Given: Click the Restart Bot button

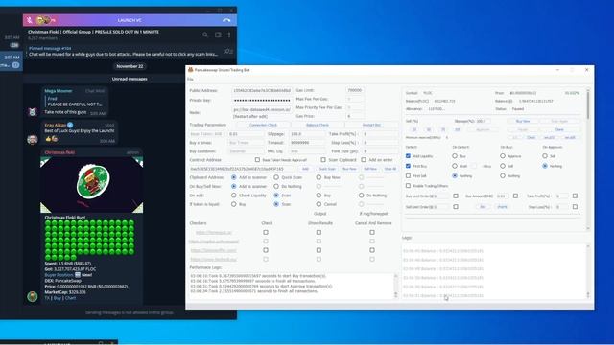Looking at the screenshot, I should pyautogui.click(x=371, y=125).
